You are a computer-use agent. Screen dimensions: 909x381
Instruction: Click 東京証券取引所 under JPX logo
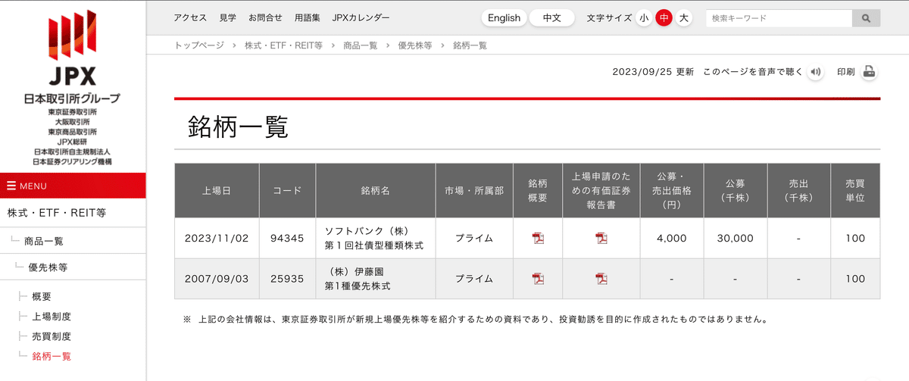(73, 112)
